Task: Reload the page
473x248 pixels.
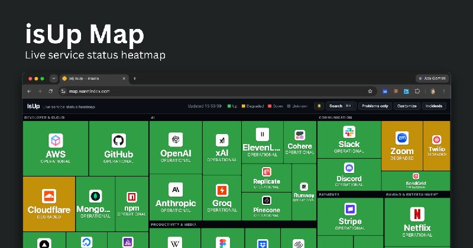Action: pyautogui.click(x=51, y=92)
